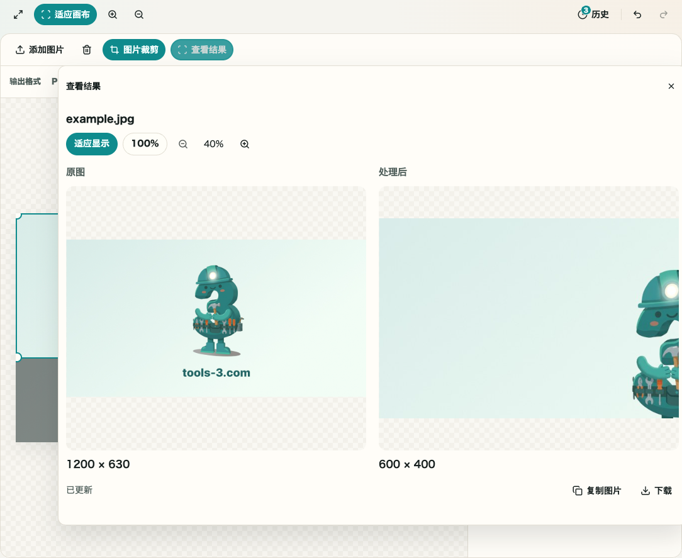682x558 pixels.
Task: Click 适应画布 fit canvas button
Action: point(65,14)
